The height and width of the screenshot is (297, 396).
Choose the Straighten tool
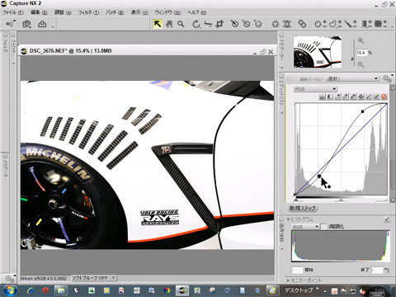coord(208,24)
